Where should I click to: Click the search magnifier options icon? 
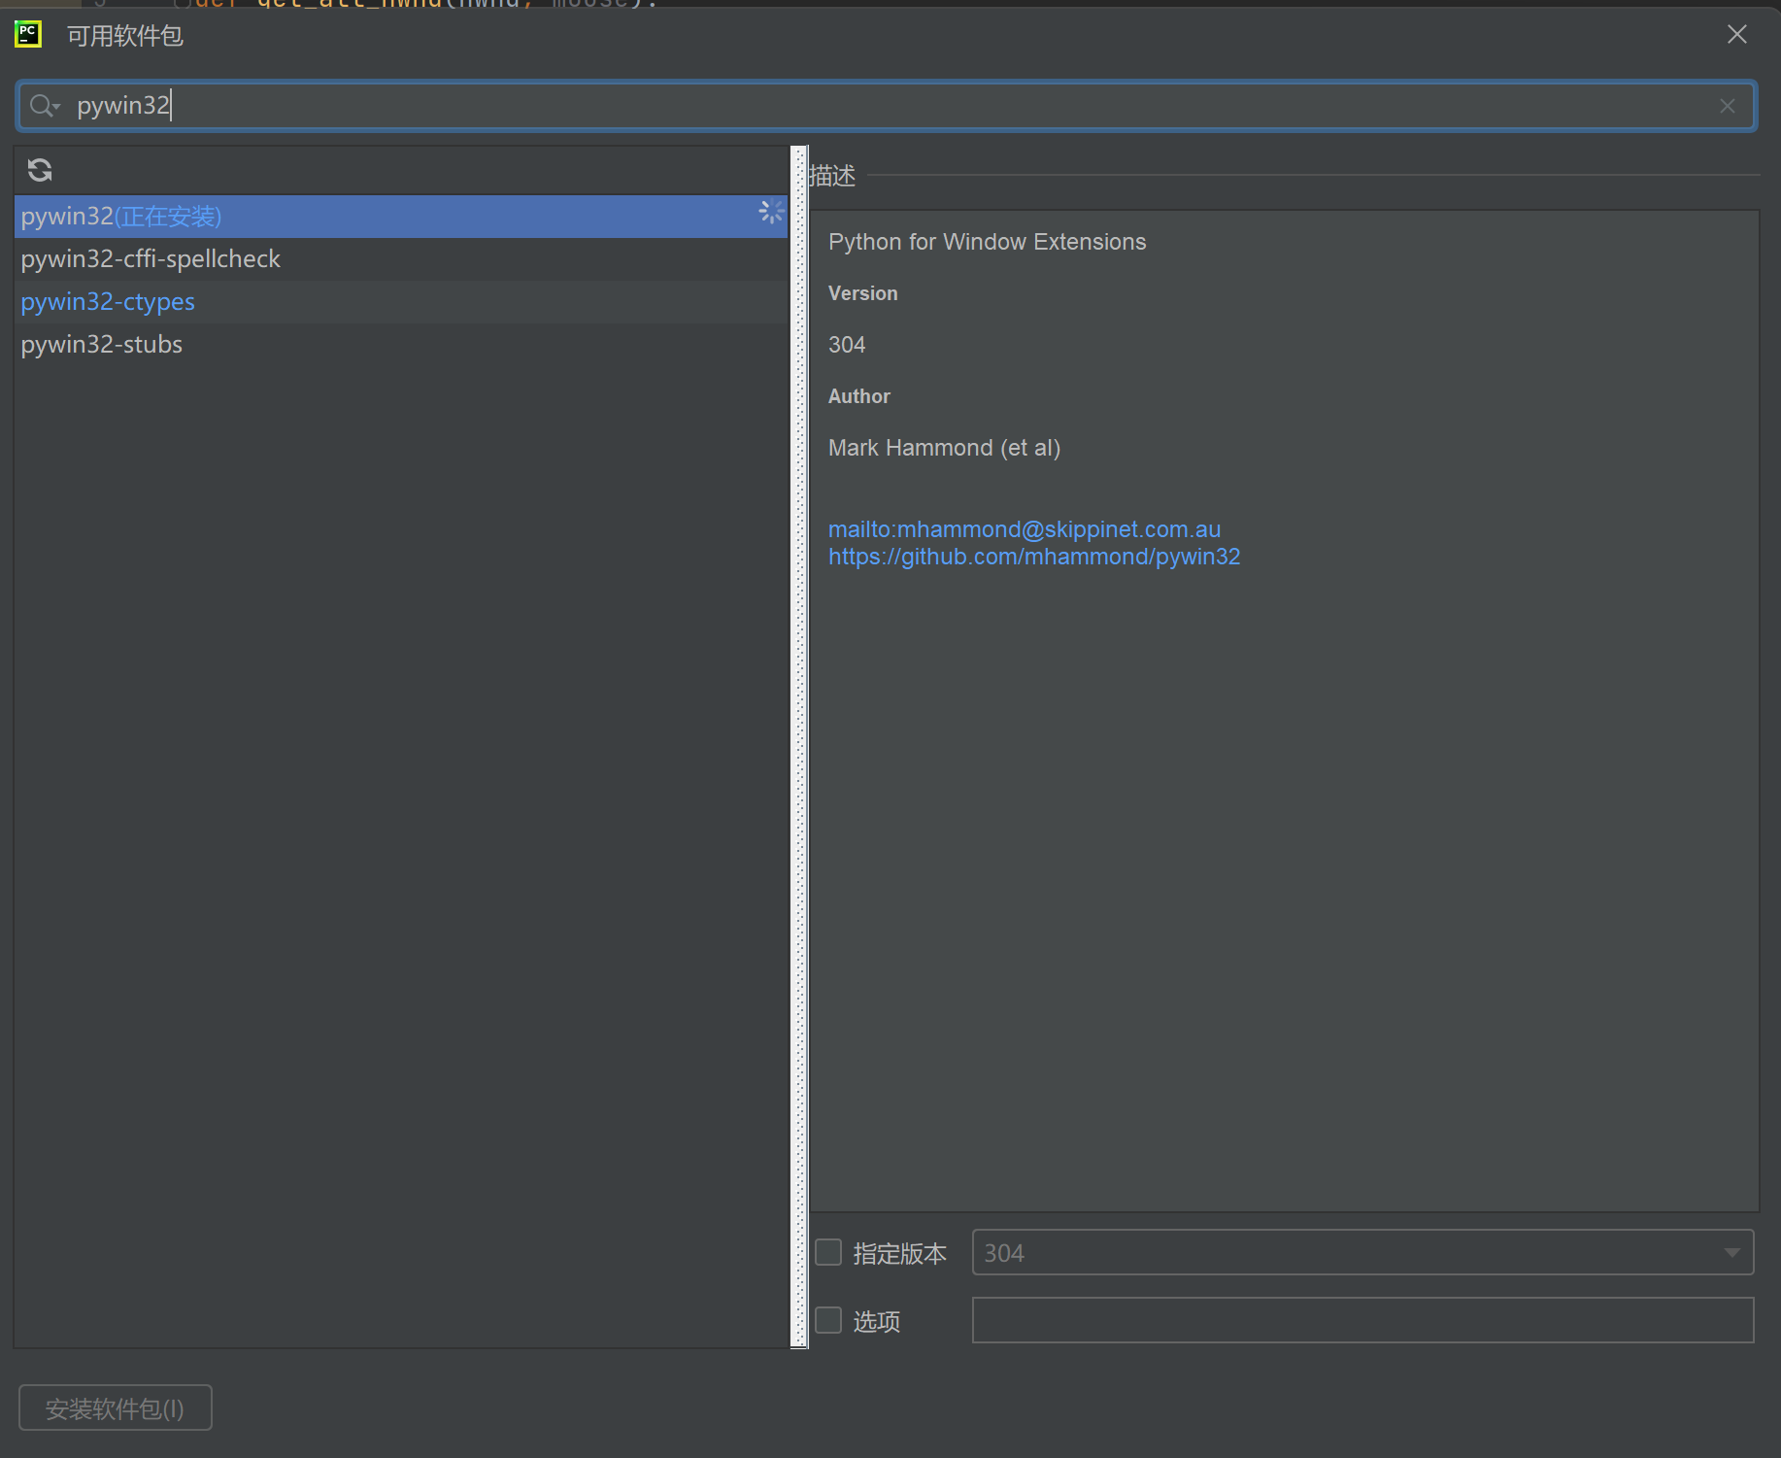(x=45, y=106)
